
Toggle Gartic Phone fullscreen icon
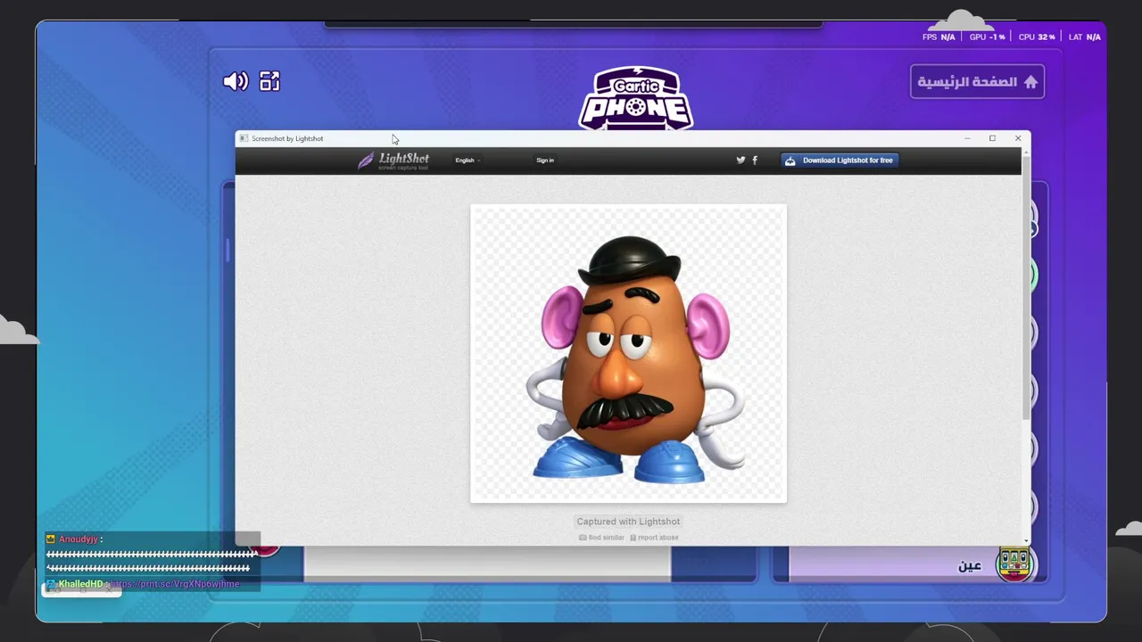(269, 81)
